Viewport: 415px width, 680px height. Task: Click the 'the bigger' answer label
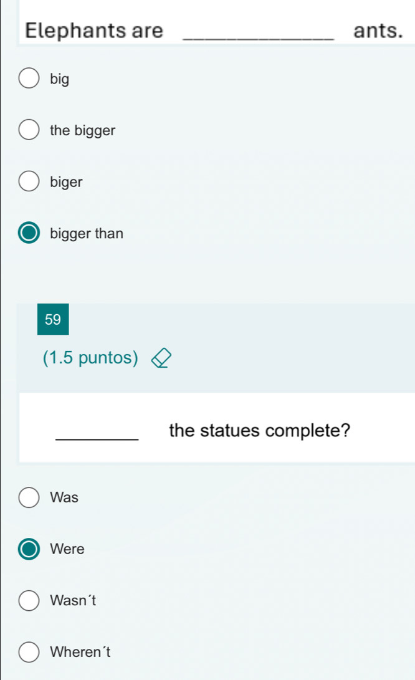coord(83,130)
